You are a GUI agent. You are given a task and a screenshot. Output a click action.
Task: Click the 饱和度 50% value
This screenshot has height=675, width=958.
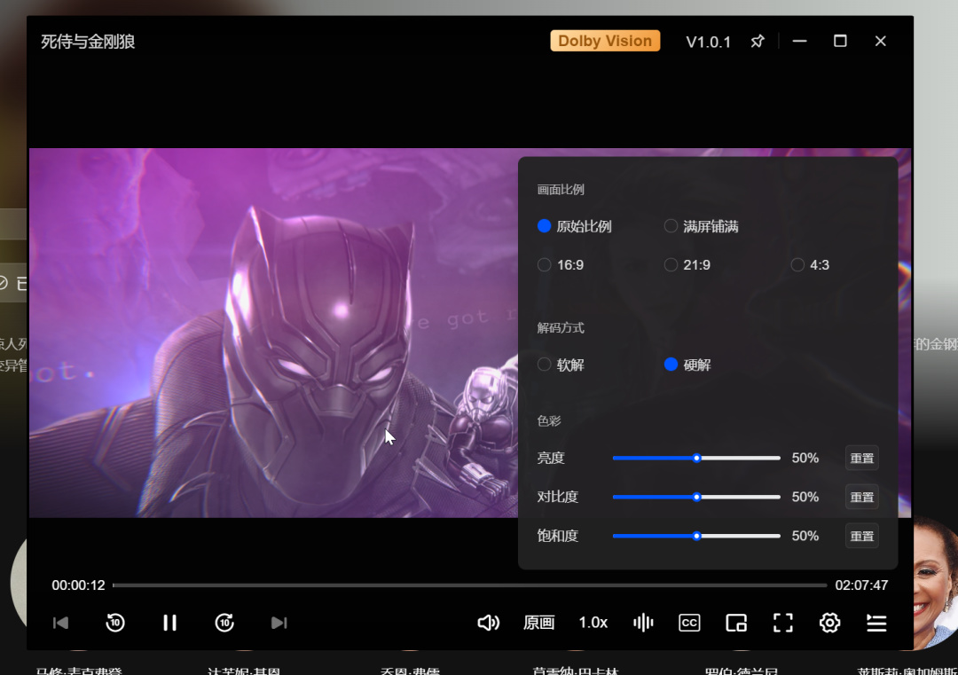click(x=805, y=536)
